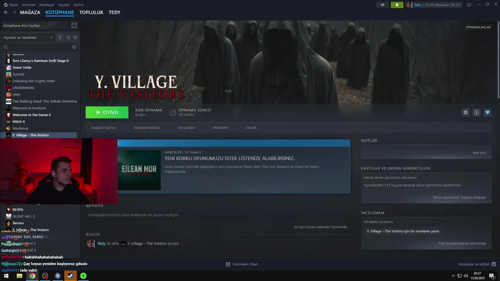The height and width of the screenshot is (281, 500).
Task: Filter library by recent activity clock icon
Action: [68, 37]
